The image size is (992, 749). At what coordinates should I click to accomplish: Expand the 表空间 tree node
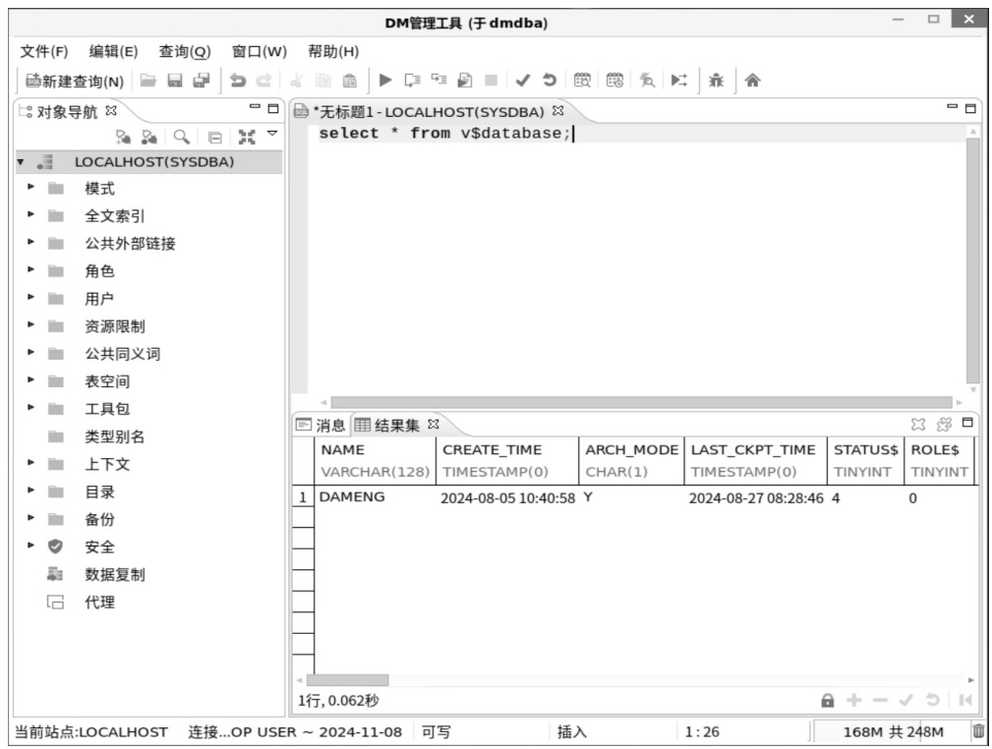tap(30, 381)
